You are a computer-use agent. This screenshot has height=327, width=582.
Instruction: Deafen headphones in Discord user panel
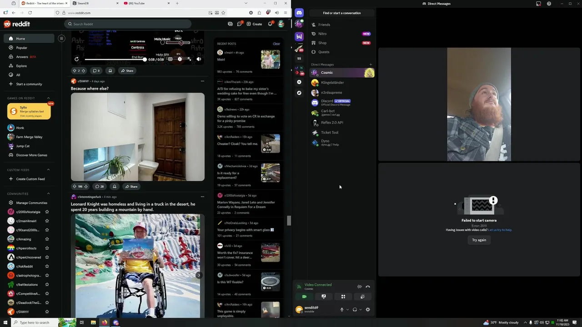pos(355,310)
